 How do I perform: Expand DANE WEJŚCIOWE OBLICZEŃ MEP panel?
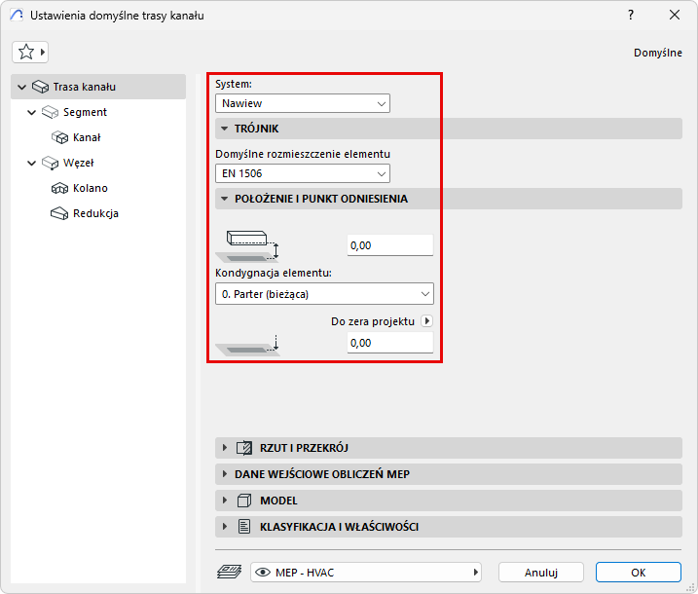[224, 474]
